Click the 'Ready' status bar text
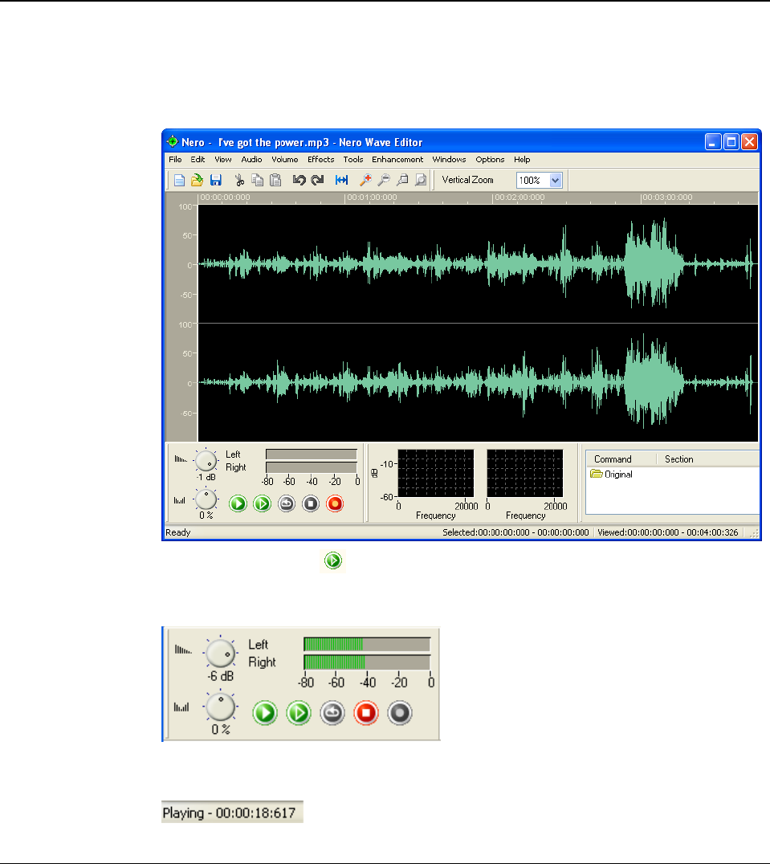Screen dimensions: 770x864 point(178,532)
